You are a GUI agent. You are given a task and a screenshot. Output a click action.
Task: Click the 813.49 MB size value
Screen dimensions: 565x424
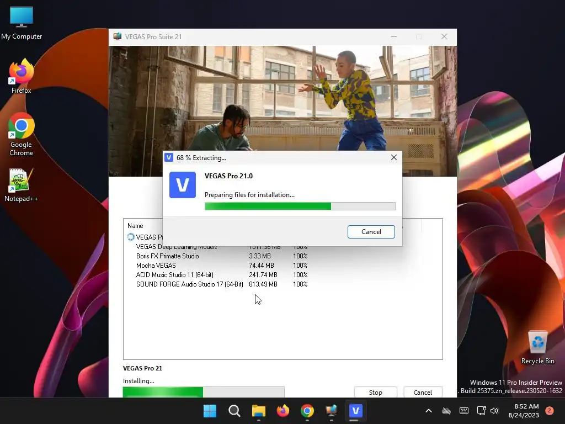[x=263, y=284]
